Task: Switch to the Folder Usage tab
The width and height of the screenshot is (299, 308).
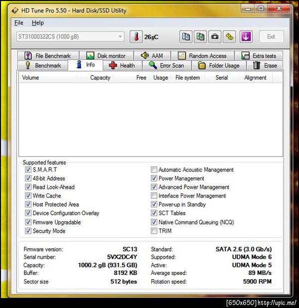Action: (x=219, y=65)
